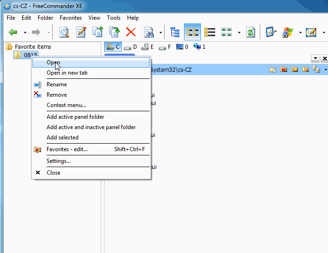Open the Favorites menu

[x=71, y=18]
